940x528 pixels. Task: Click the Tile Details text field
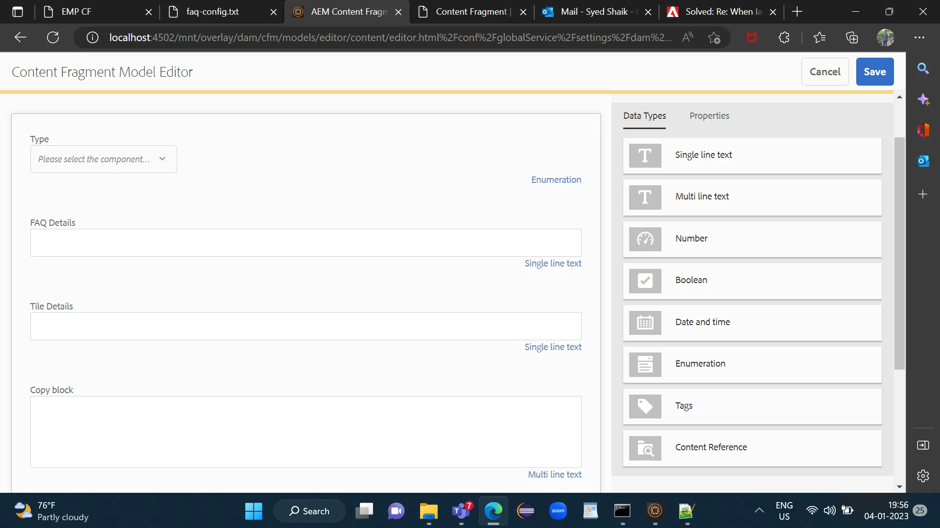(x=305, y=326)
